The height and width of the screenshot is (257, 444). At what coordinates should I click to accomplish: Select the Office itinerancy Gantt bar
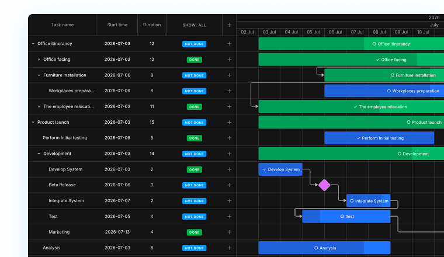[x=351, y=44]
